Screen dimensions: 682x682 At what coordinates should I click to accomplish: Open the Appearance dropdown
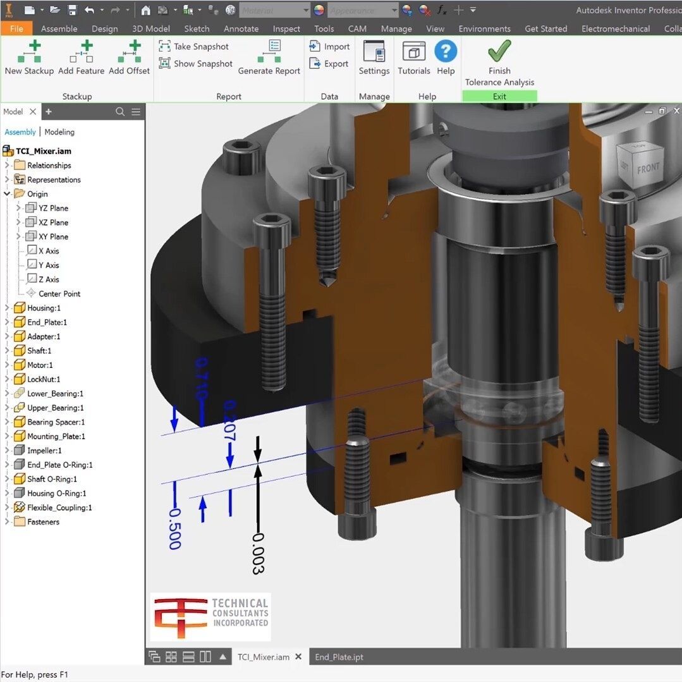tap(394, 11)
